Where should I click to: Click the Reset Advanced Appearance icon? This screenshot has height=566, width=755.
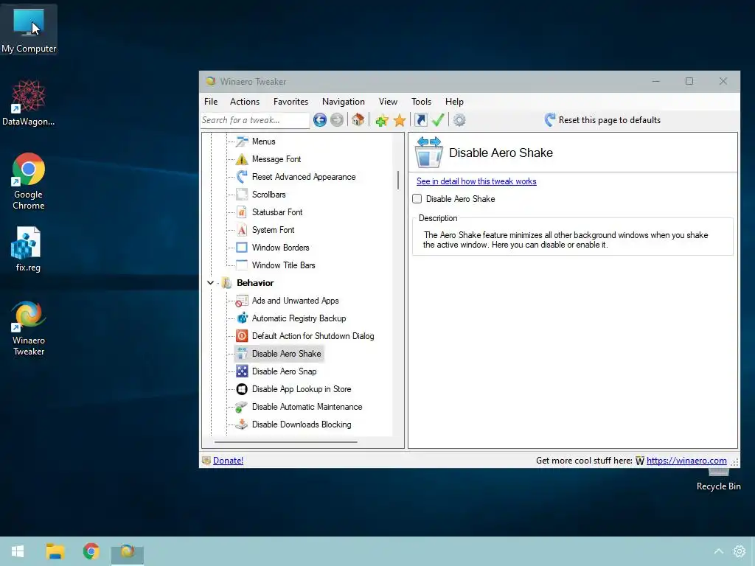pos(242,177)
